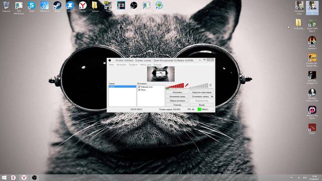
Task: Open the film-strip video editor desktop shortcut
Action: [121, 6]
